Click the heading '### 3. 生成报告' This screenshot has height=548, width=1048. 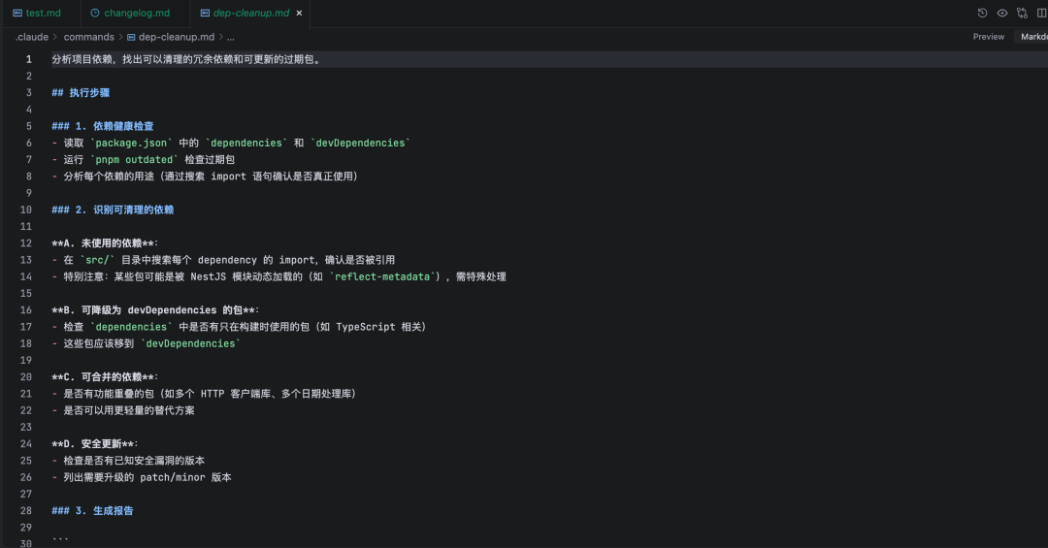92,510
